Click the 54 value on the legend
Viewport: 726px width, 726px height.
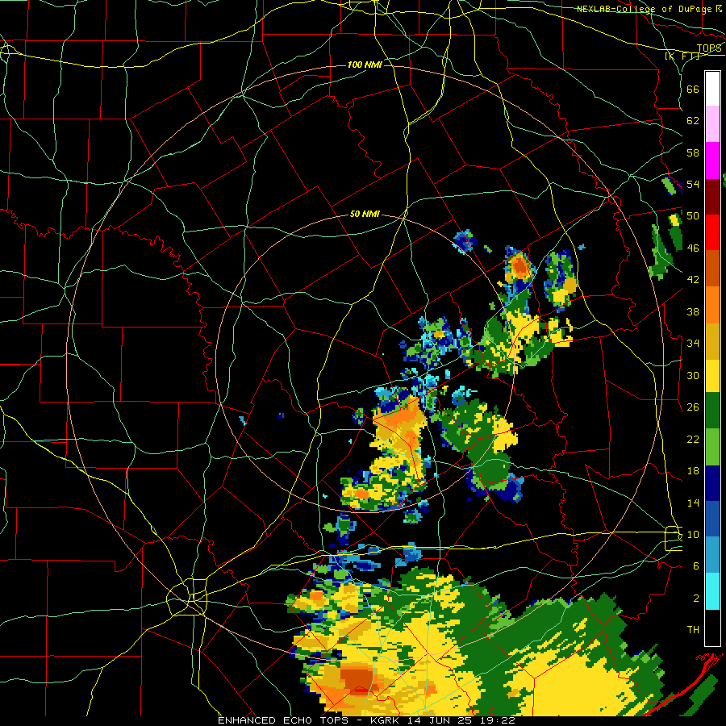pyautogui.click(x=693, y=184)
